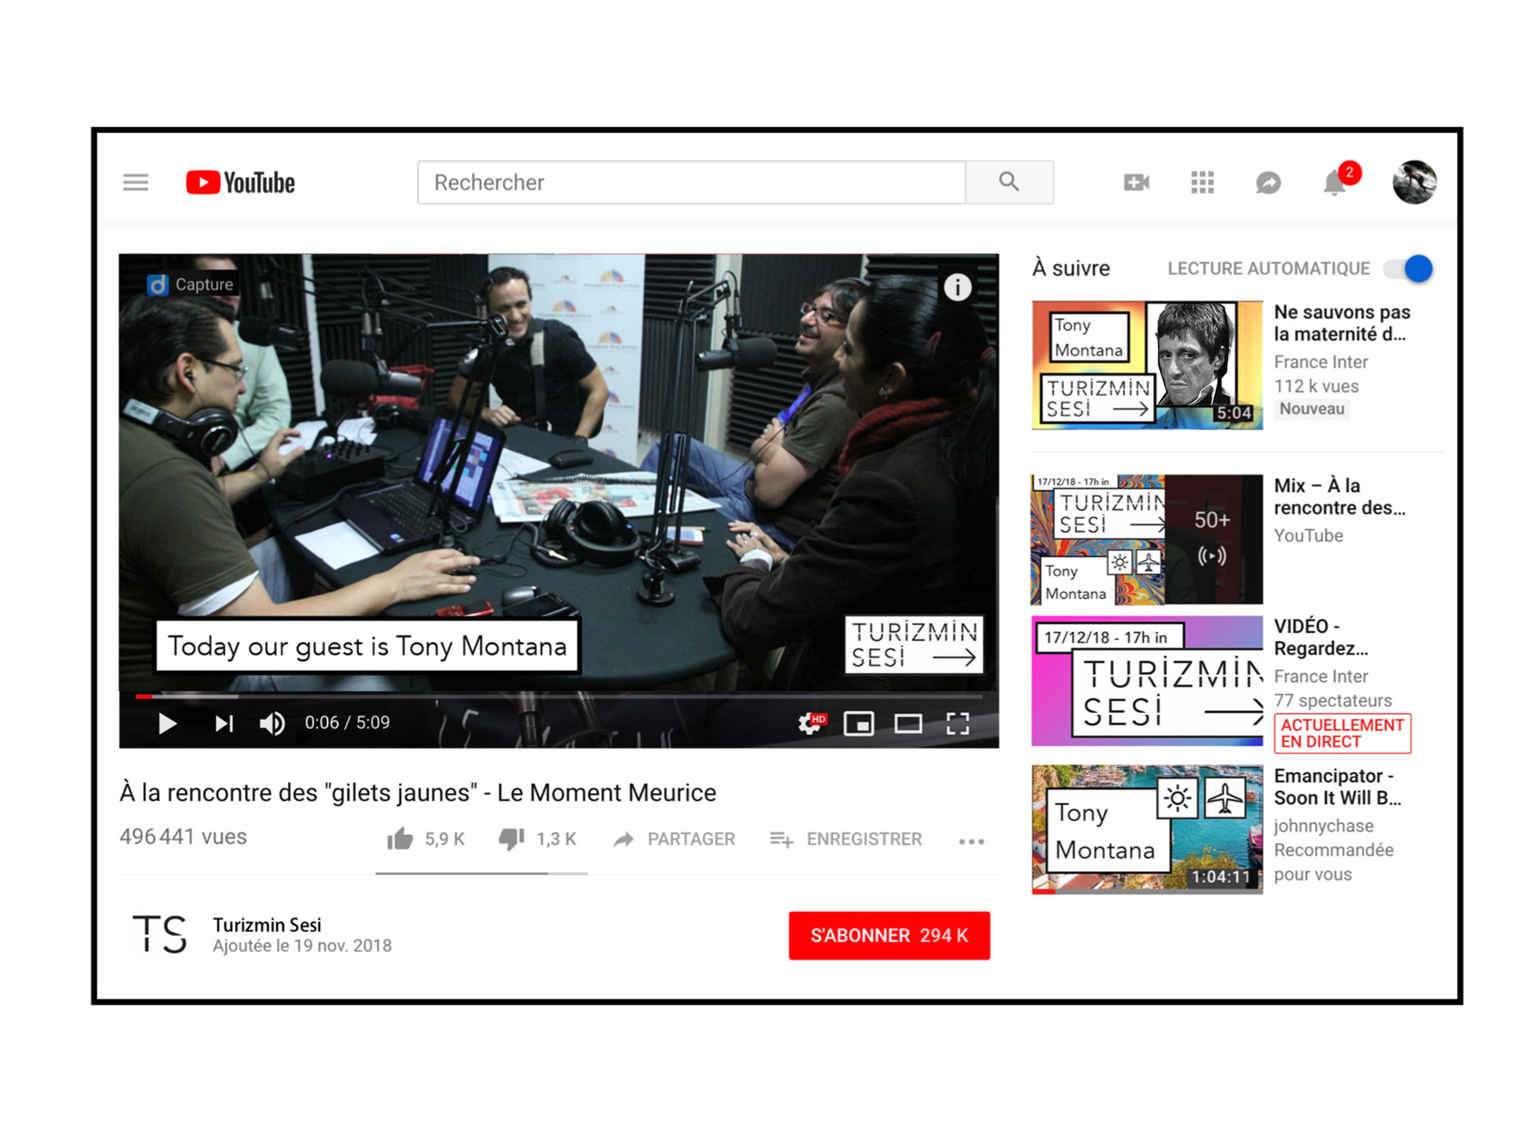Open the notifications bell
Screen dimensions: 1532x1141
[x=1334, y=183]
